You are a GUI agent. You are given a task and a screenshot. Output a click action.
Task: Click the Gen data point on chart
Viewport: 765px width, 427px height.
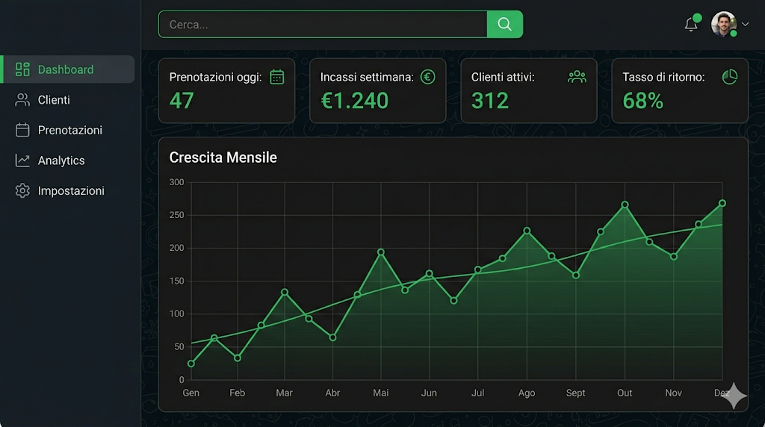(191, 364)
